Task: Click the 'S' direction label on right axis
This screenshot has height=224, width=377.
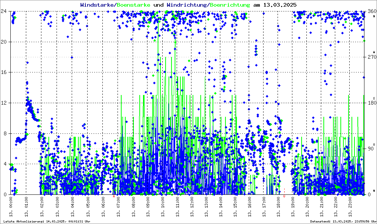Action: (x=374, y=98)
